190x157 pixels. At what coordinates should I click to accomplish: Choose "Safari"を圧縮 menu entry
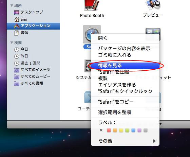coord(125,72)
